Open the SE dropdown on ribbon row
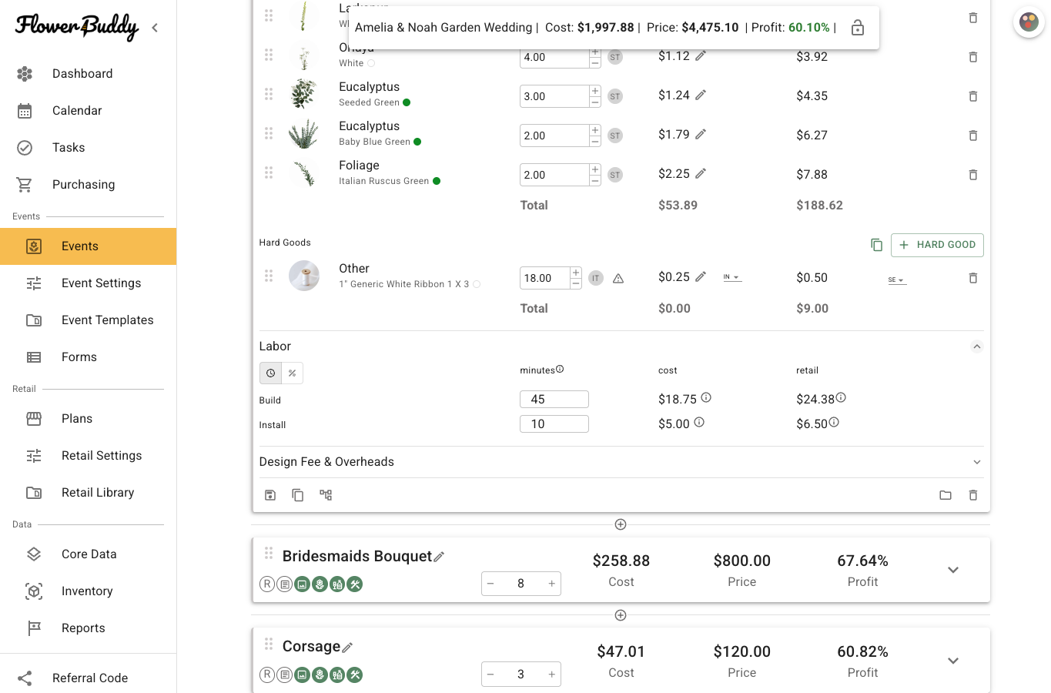The height and width of the screenshot is (693, 1051). click(x=897, y=280)
